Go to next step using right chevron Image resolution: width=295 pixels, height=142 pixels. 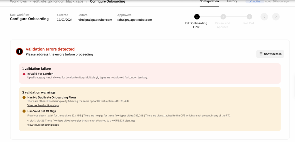tap(276, 17)
